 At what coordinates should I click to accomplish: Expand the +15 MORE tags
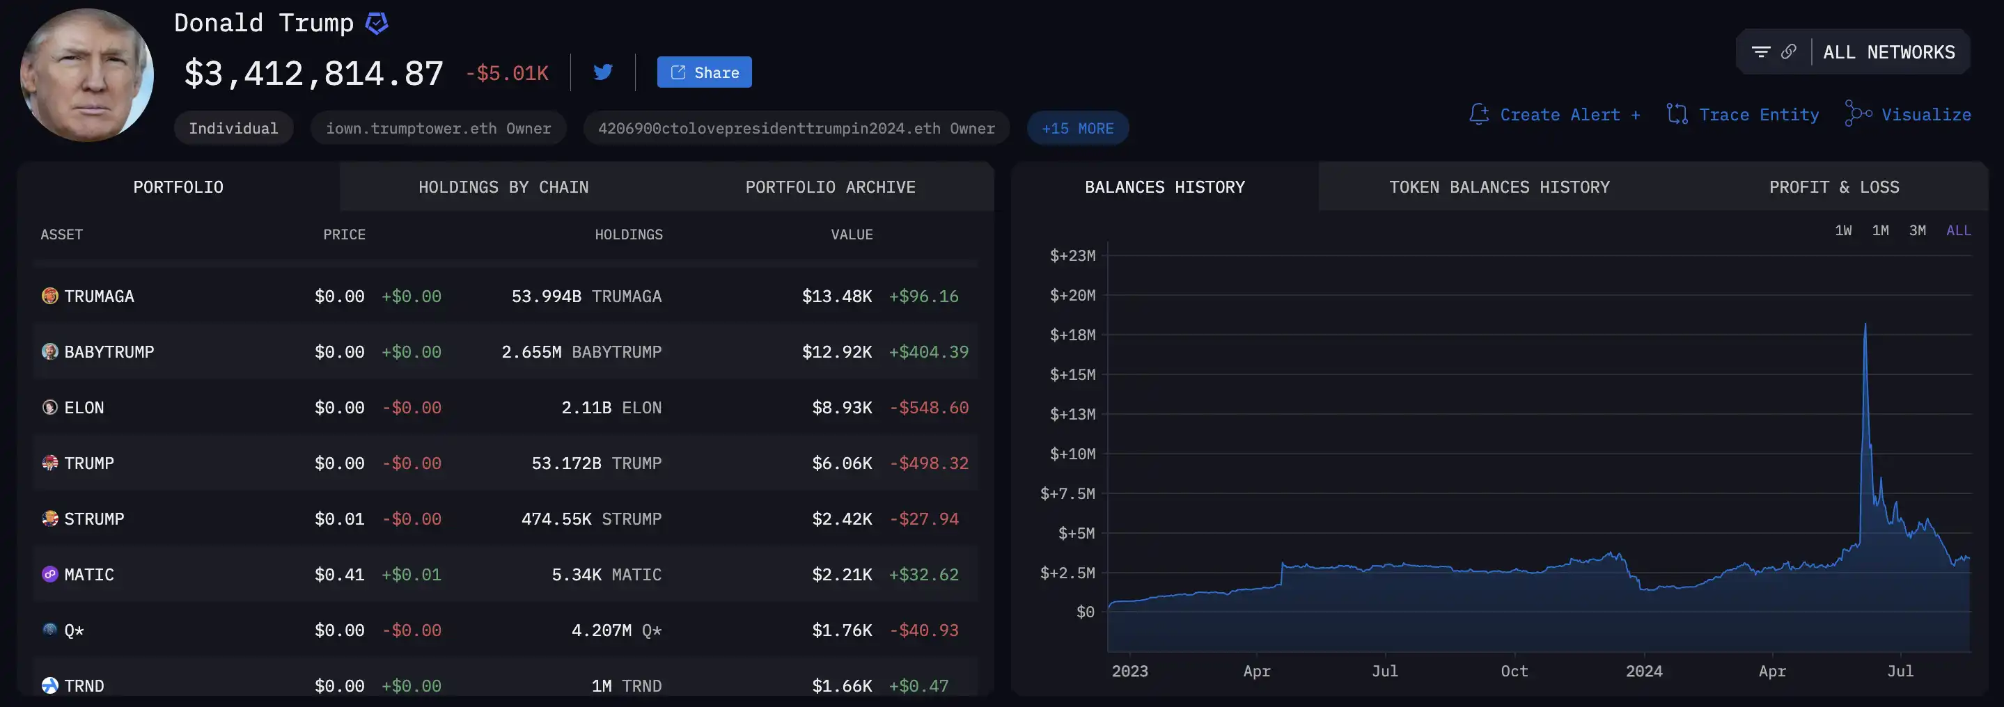point(1077,128)
